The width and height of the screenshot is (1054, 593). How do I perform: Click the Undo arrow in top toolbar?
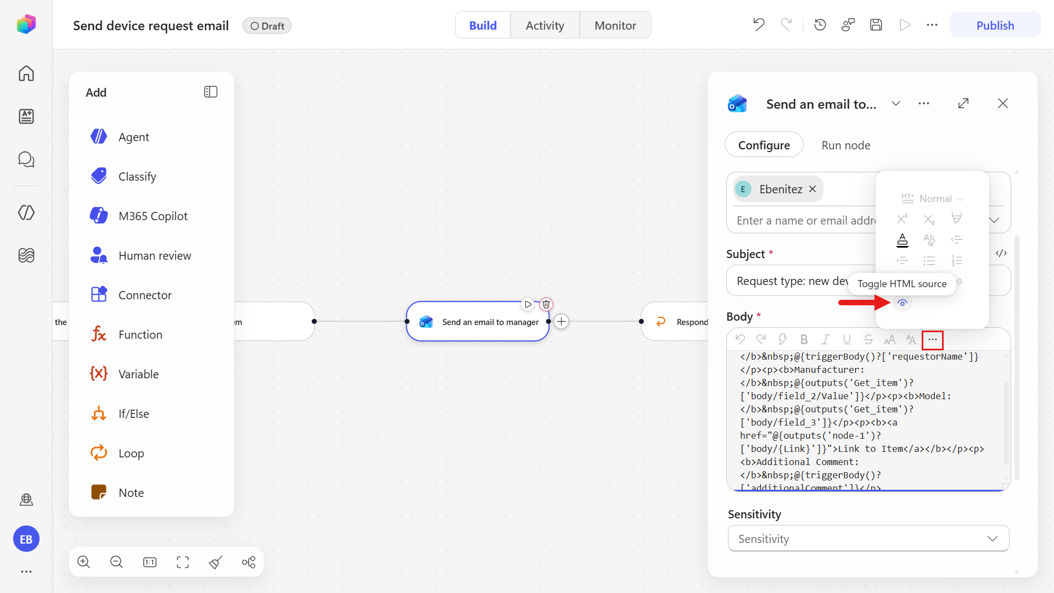(759, 25)
